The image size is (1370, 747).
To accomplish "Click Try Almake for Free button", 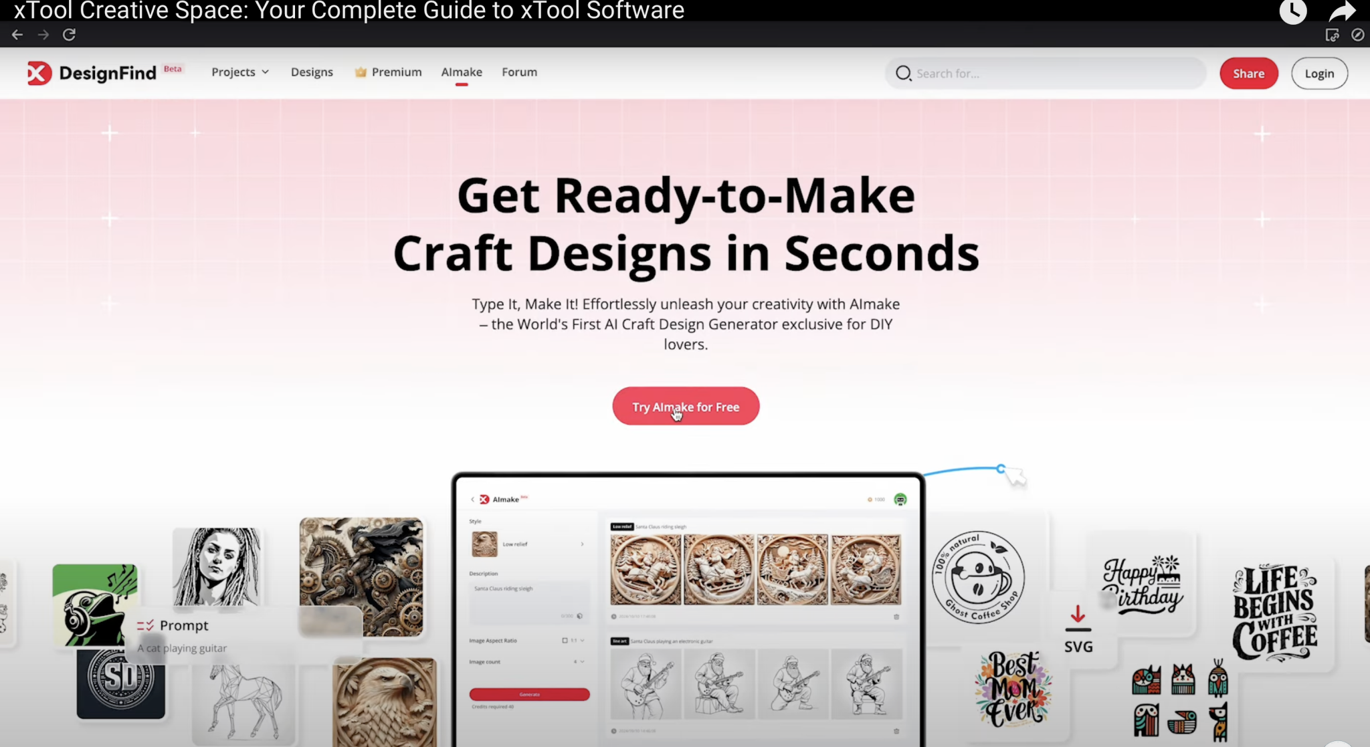I will 686,407.
